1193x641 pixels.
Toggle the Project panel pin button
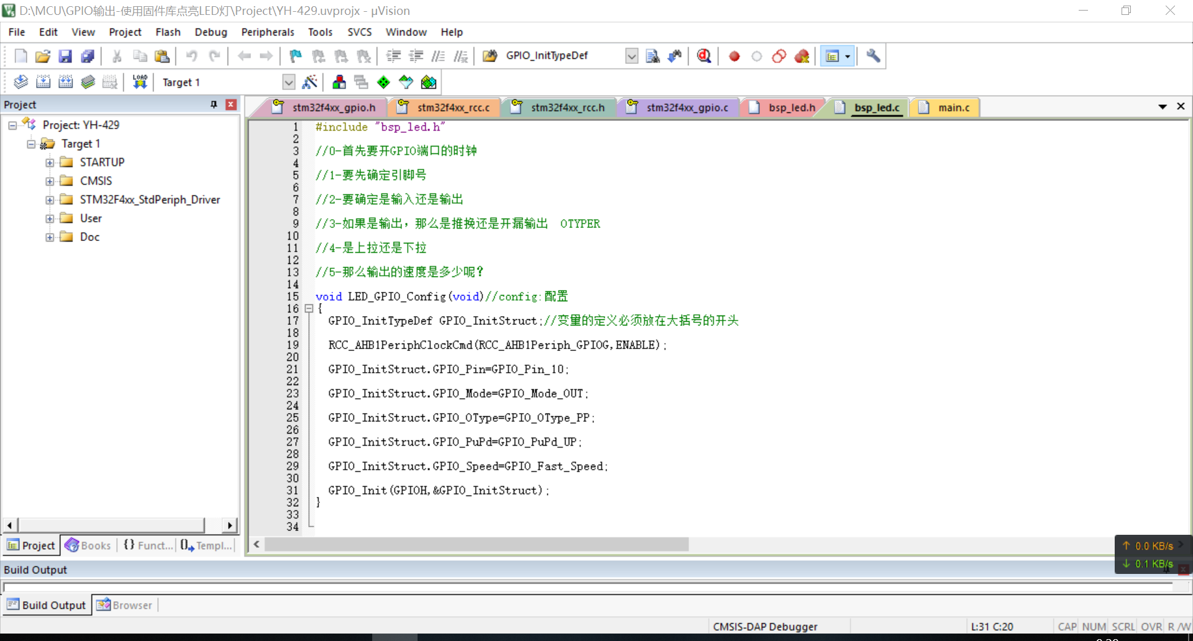pos(214,104)
